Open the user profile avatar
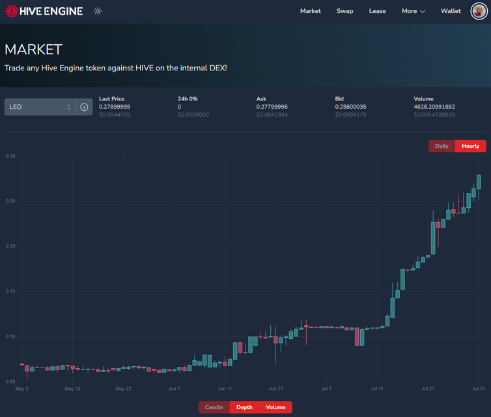The height and width of the screenshot is (417, 491). point(479,11)
